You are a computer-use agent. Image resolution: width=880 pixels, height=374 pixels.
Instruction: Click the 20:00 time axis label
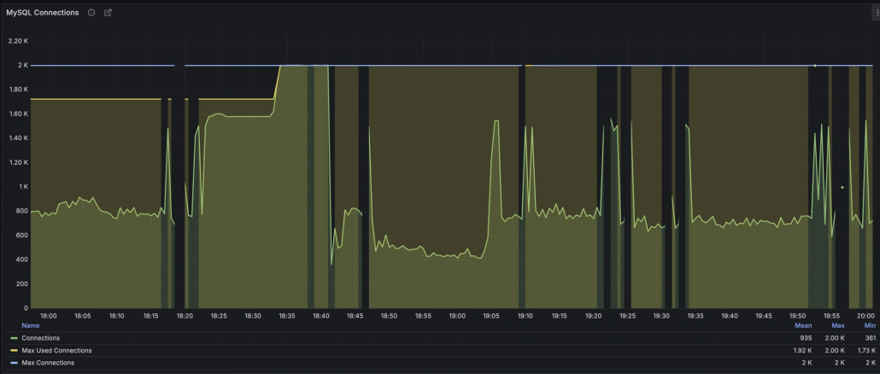click(866, 316)
